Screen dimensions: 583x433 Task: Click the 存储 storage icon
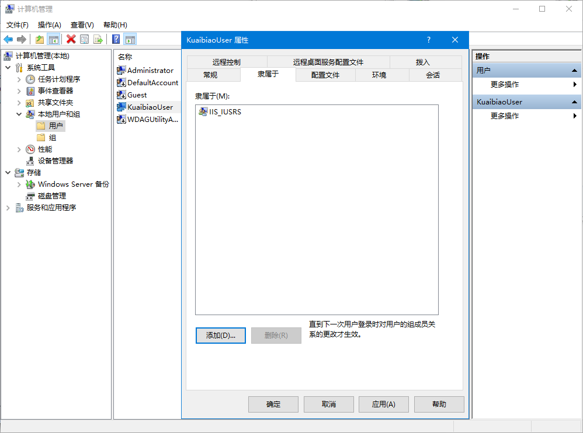coord(19,173)
